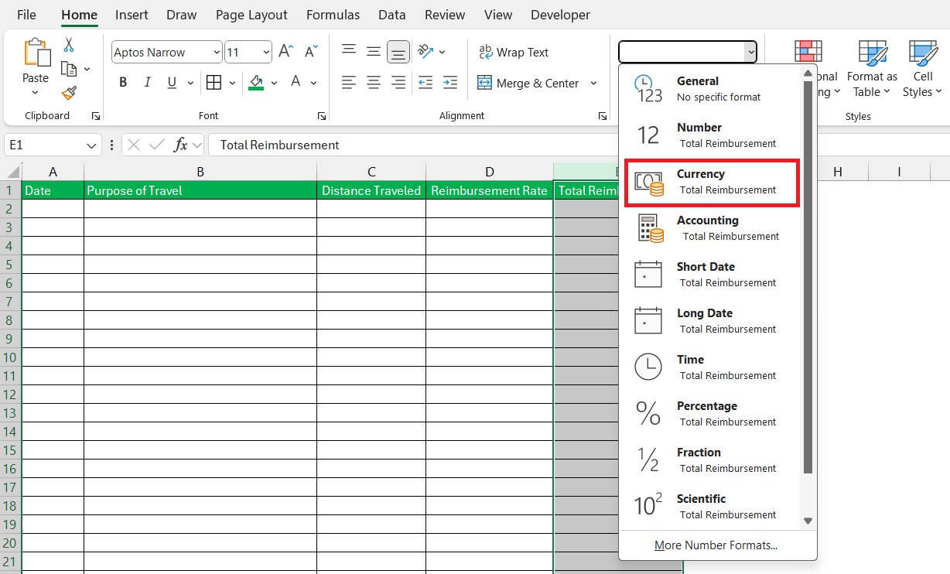
Task: Apply the Font Color letter A
Action: coord(296,82)
